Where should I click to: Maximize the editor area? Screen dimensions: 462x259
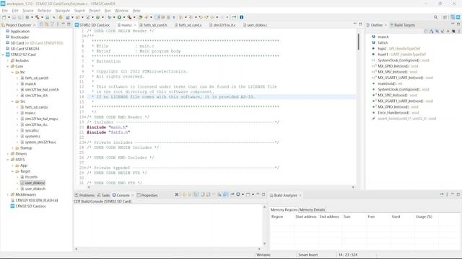(360, 24)
